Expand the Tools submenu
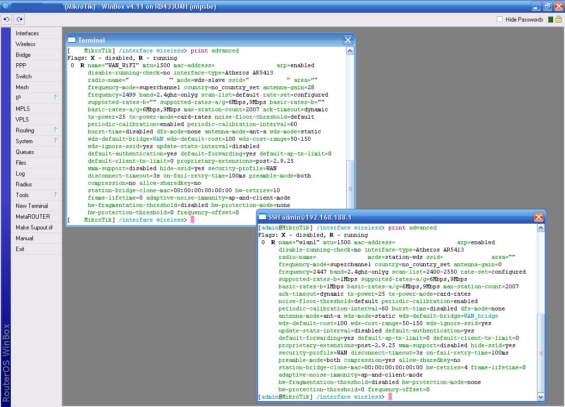The image size is (565, 407). point(36,195)
